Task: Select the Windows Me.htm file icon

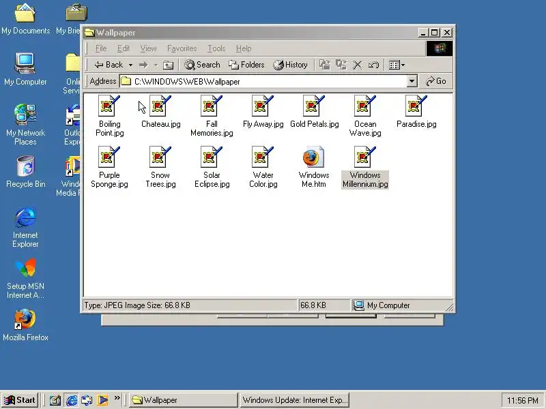Action: 313,157
